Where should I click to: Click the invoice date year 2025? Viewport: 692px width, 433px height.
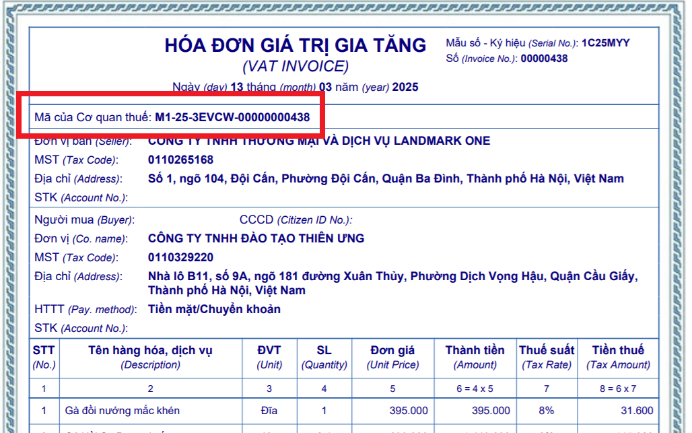[405, 87]
